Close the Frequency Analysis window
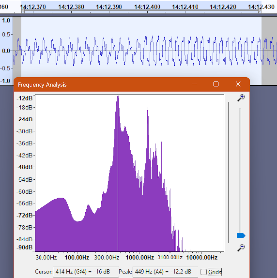 pyautogui.click(x=238, y=84)
